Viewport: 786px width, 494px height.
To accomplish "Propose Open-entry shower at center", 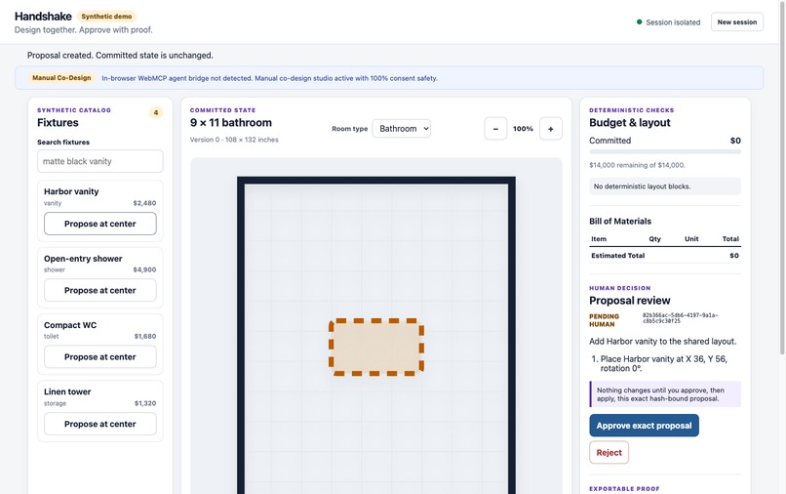I will [x=100, y=290].
